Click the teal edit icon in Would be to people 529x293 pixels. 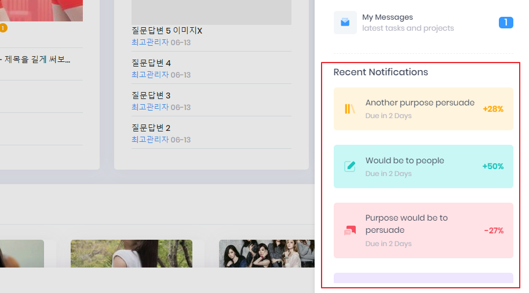coord(349,166)
